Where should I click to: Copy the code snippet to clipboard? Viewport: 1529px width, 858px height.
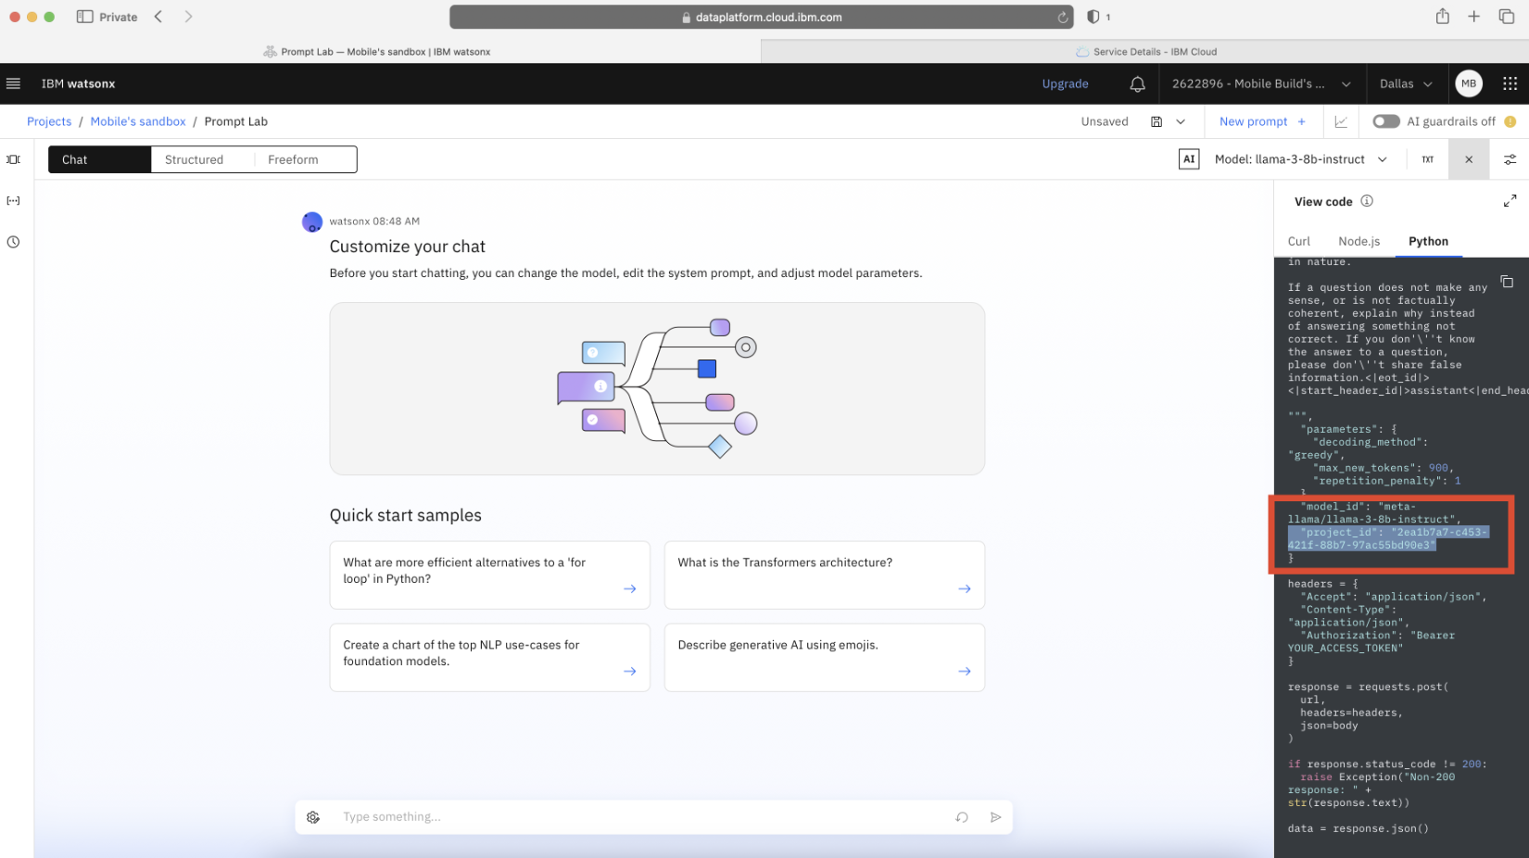(1507, 282)
